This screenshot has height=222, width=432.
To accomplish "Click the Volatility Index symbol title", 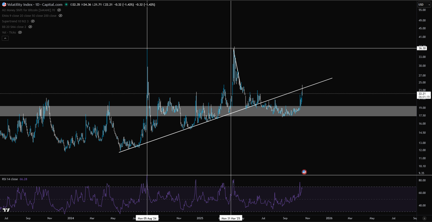I will pyautogui.click(x=20, y=4).
